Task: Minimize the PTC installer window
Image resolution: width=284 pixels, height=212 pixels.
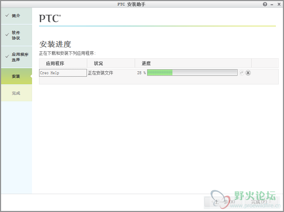Action: coord(272,5)
